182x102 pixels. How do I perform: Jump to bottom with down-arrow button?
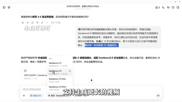point(92,80)
